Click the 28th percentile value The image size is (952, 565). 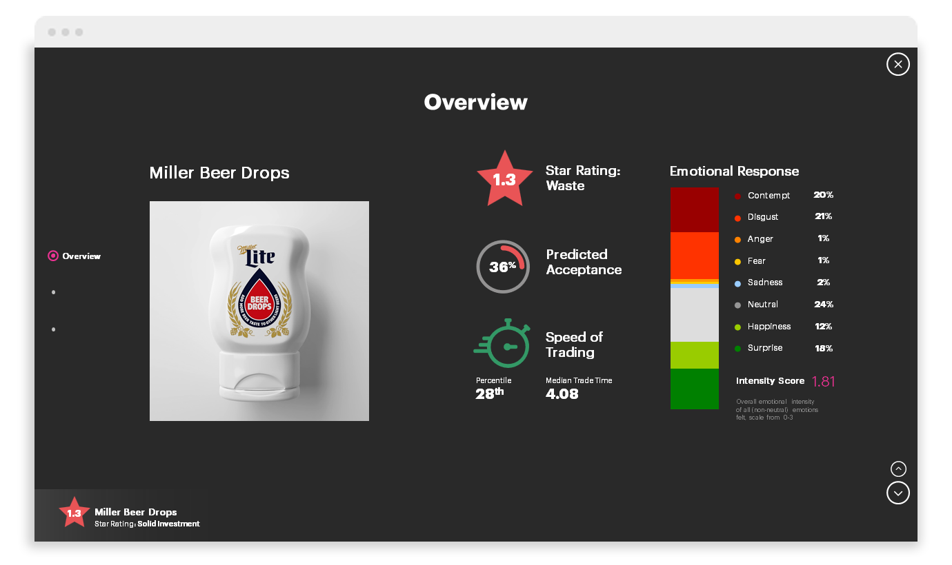490,393
